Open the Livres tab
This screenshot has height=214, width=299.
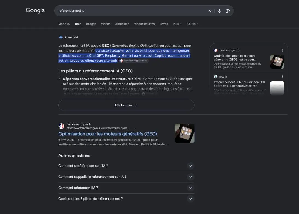(164, 24)
